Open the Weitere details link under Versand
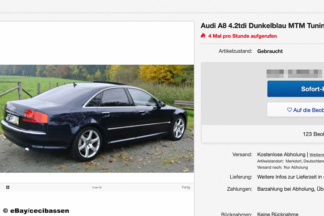This screenshot has height=216, width=324. pos(317,155)
